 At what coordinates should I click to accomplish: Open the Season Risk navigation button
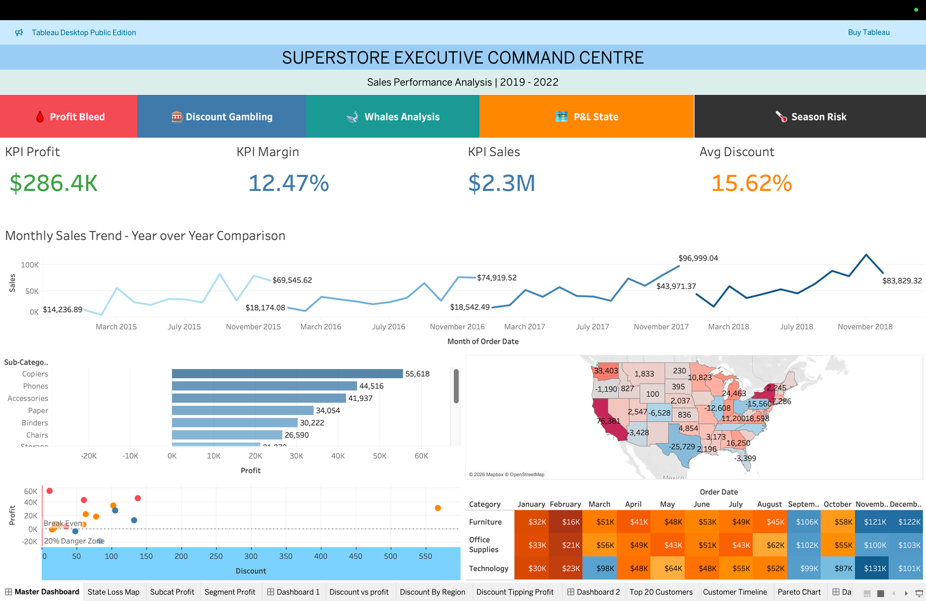point(810,116)
